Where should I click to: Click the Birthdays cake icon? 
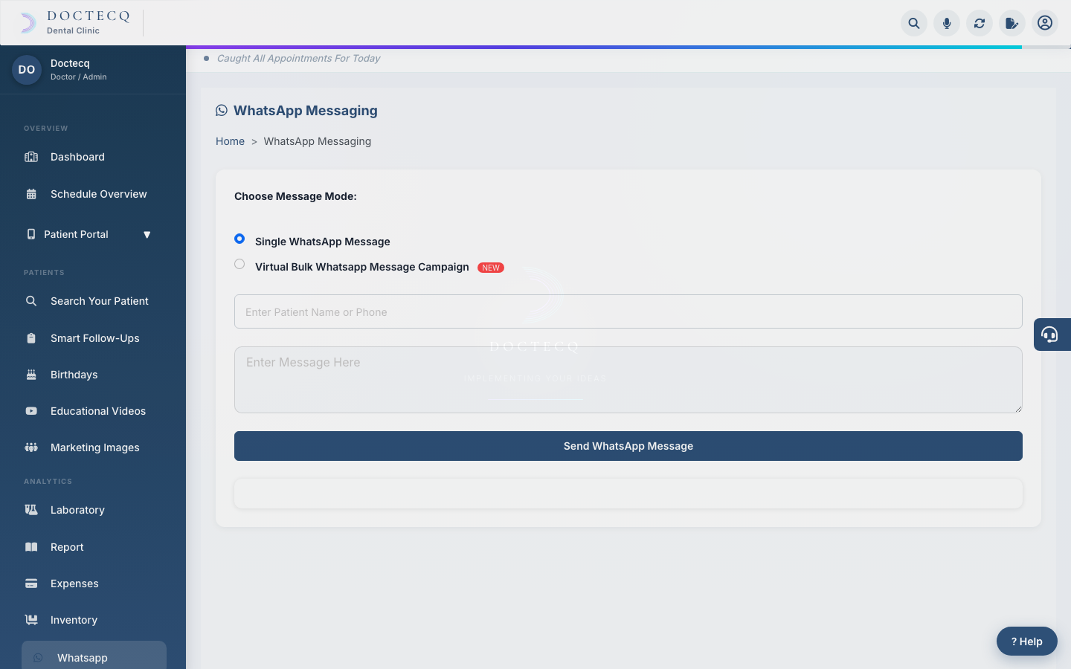tap(31, 375)
